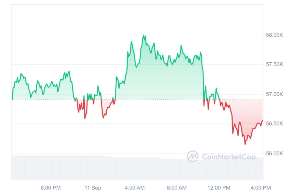This screenshot has width=295, height=196.
Task: Click the CoinMarketCap watermark text
Action: 229,157
